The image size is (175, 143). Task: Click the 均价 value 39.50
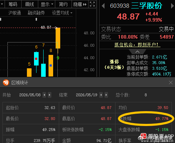click(x=163, y=108)
